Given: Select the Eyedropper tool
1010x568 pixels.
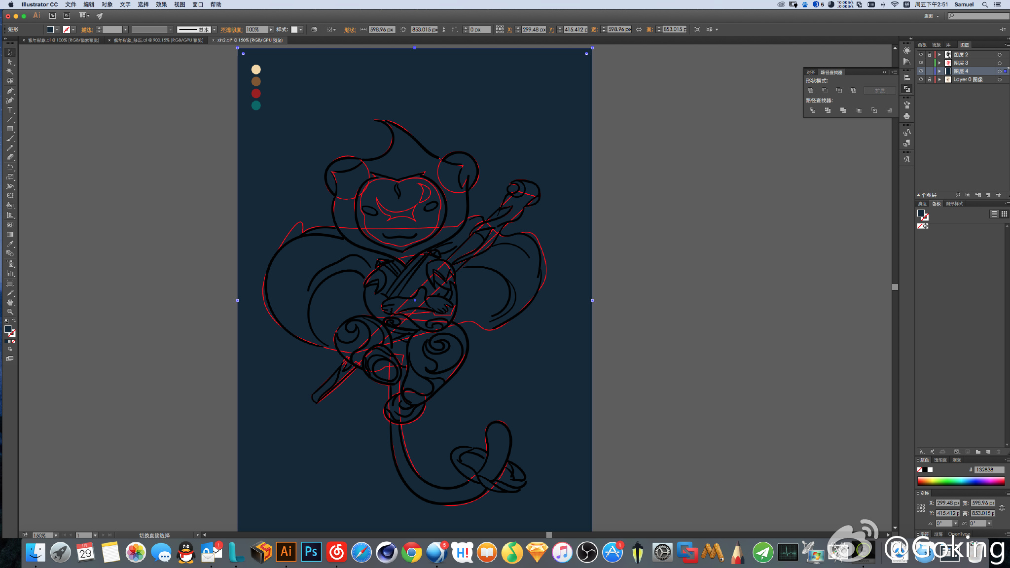Looking at the screenshot, I should pyautogui.click(x=10, y=244).
